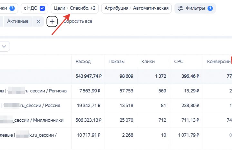Toggle the с НДС checkbox
The image size is (232, 154).
tap(42, 8)
